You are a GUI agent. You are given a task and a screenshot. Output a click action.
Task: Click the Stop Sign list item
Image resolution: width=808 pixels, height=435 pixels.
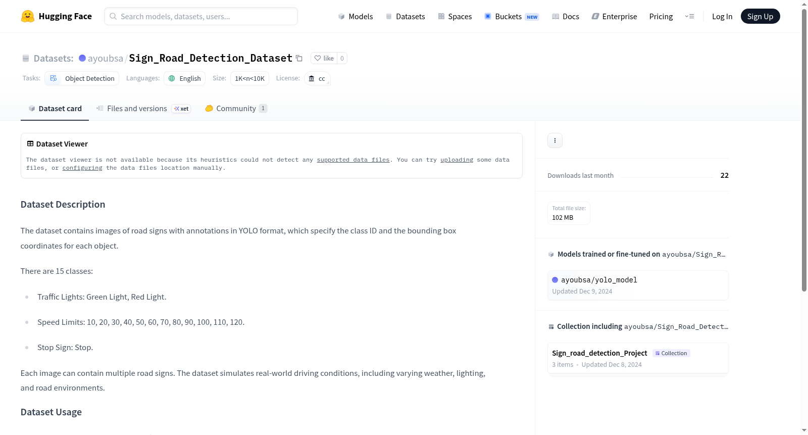[65, 348]
